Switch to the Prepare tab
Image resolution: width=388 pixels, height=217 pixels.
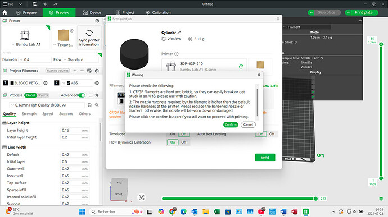[x=26, y=12]
